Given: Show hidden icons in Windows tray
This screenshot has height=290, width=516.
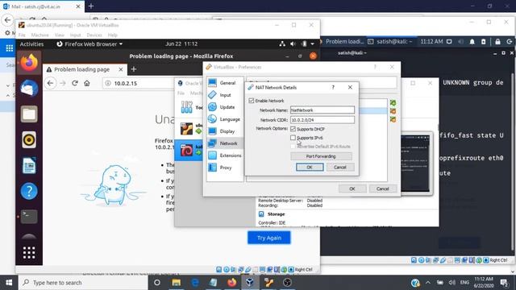Looking at the screenshot, I should point(428,283).
